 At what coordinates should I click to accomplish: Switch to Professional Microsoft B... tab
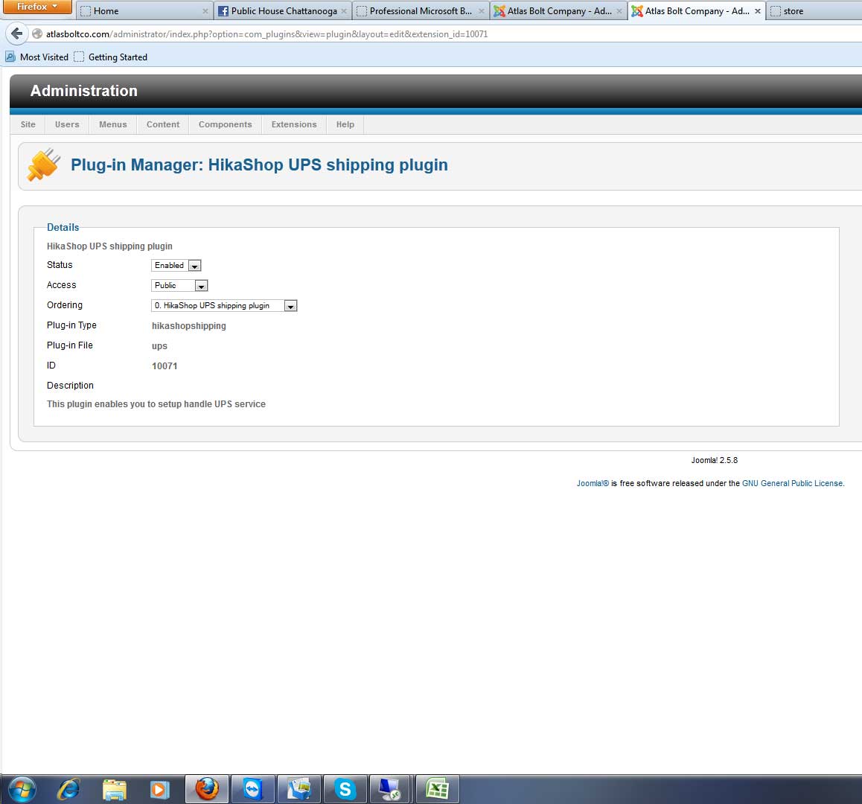[421, 11]
